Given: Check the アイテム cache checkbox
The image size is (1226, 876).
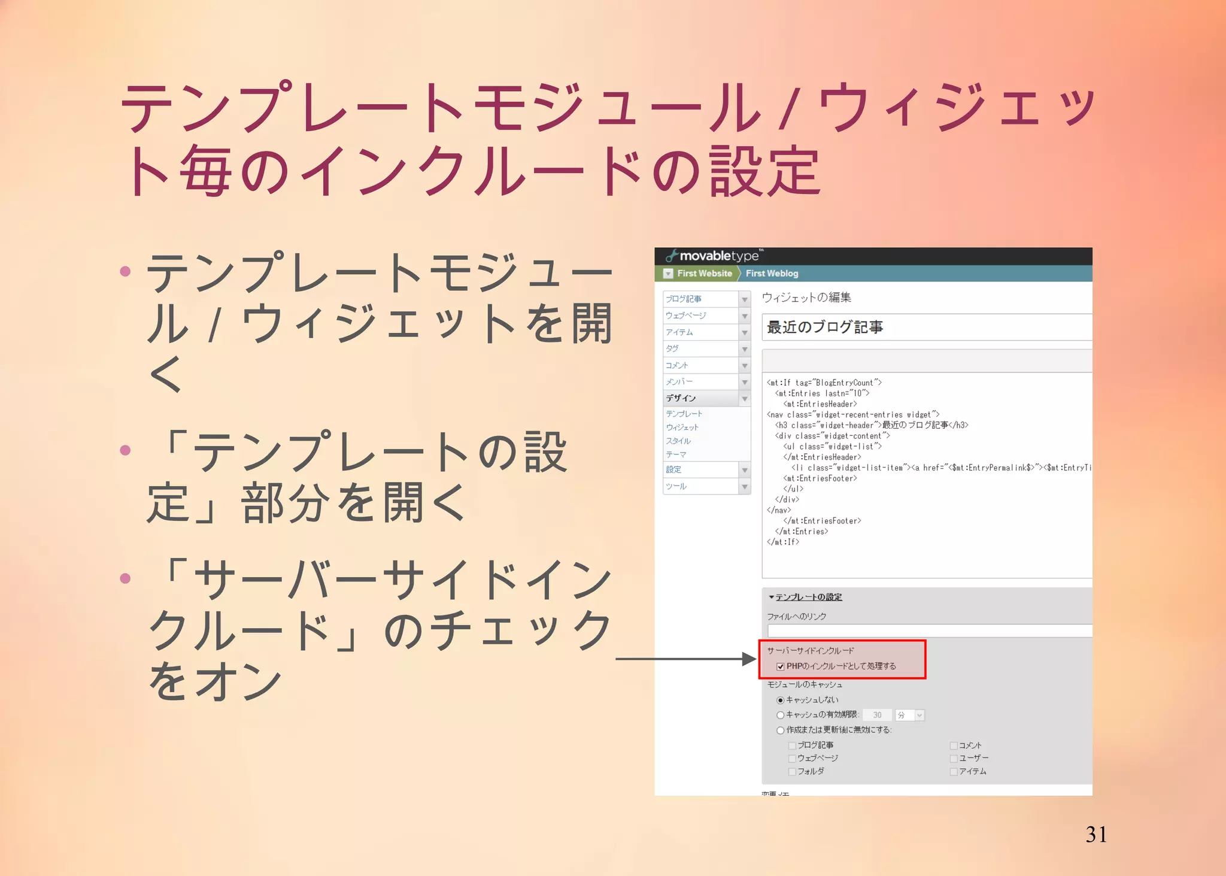Looking at the screenshot, I should [954, 772].
